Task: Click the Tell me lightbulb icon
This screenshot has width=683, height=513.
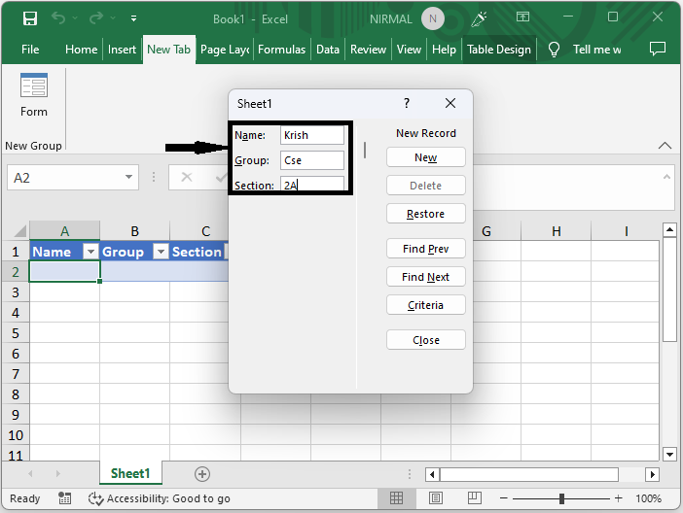Action: point(554,50)
